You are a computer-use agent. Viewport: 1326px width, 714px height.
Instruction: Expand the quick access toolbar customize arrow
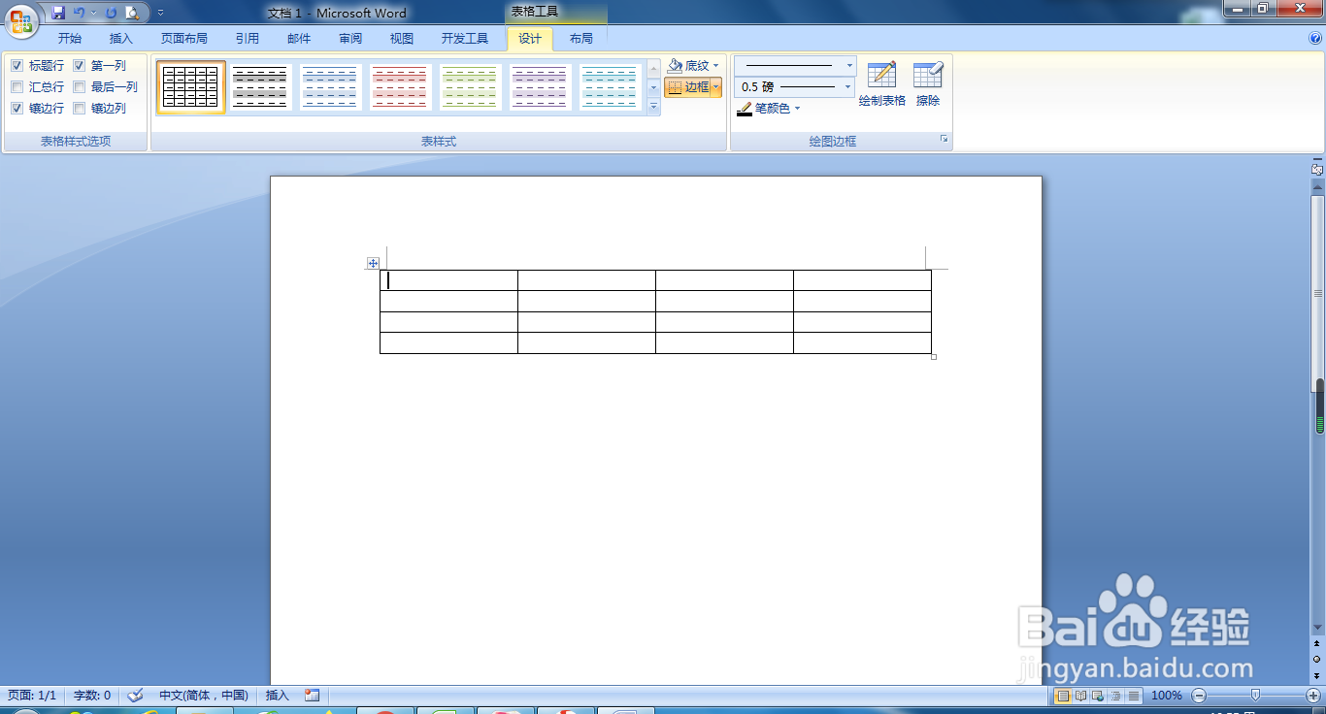[x=160, y=13]
